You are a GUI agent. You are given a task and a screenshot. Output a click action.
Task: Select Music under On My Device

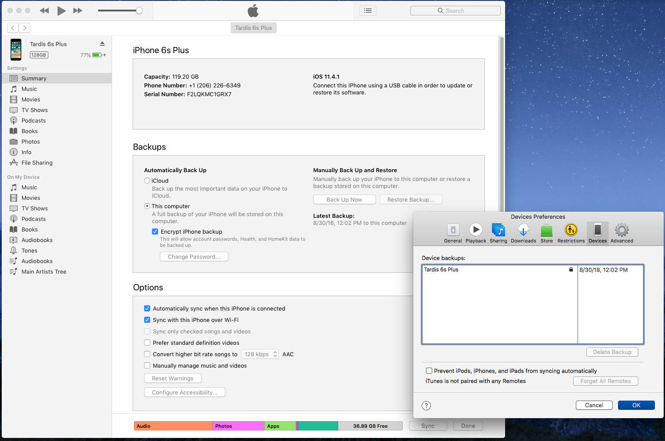pyautogui.click(x=56, y=187)
